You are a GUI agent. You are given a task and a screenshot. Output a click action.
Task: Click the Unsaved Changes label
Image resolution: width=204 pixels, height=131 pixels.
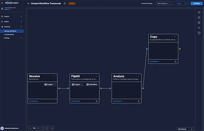click(x=147, y=4)
